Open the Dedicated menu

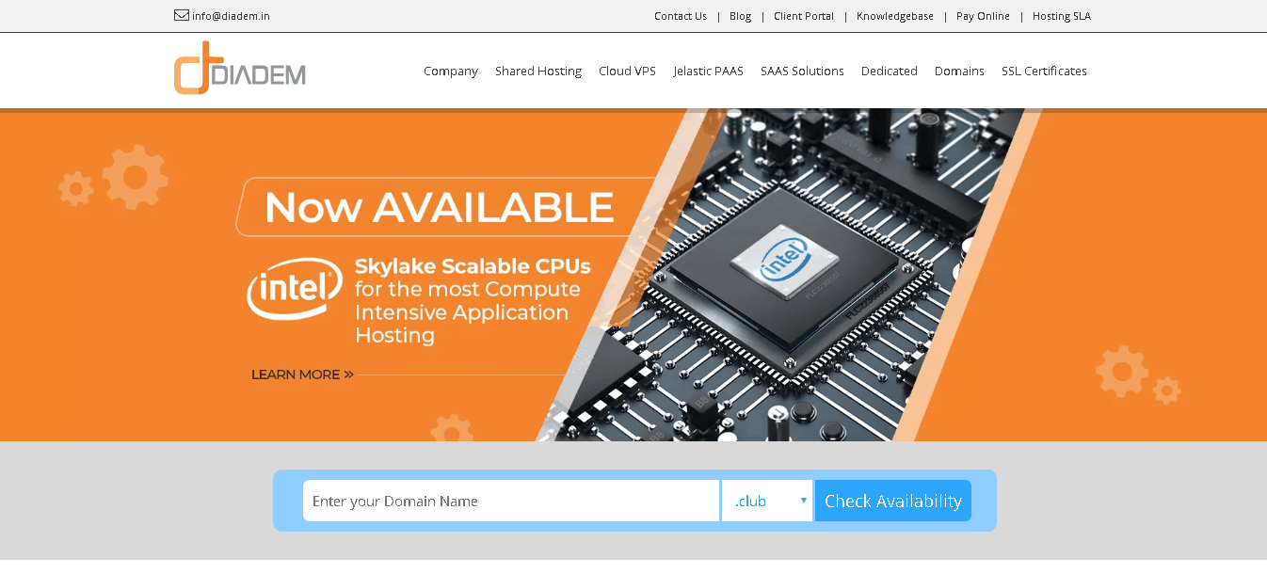889,71
